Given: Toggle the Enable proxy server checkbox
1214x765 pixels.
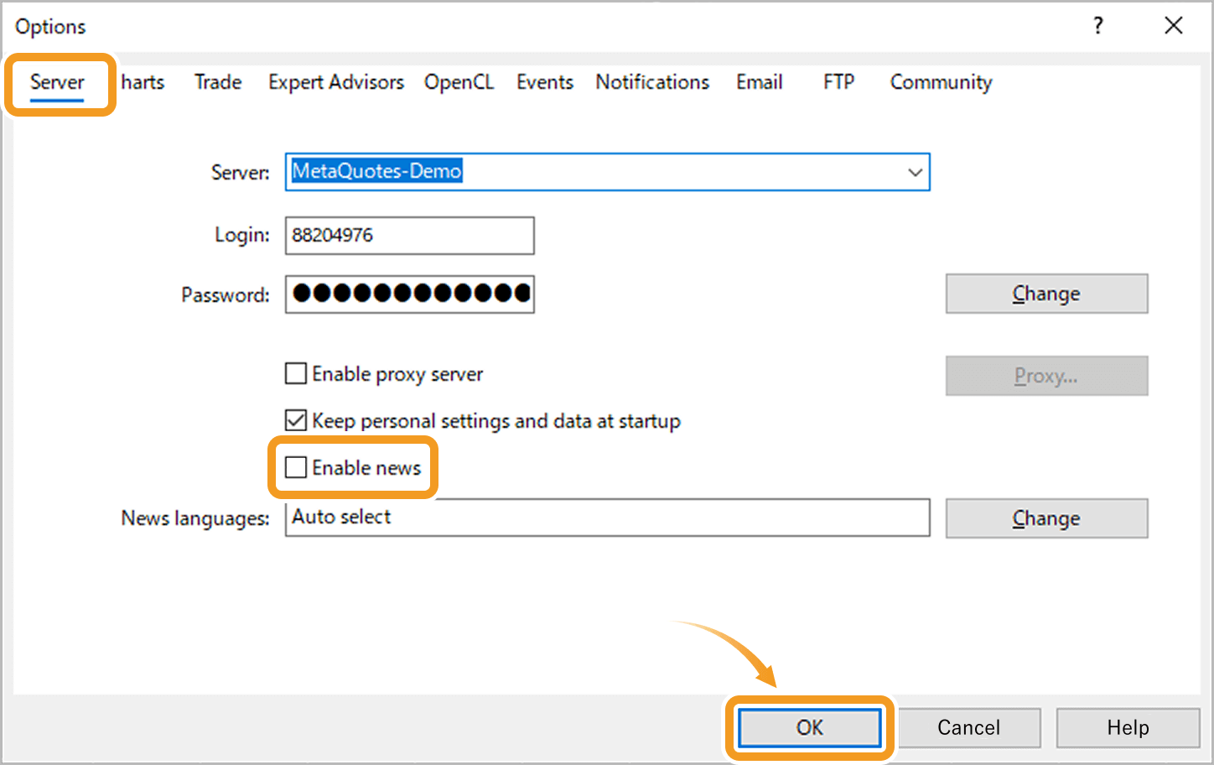Looking at the screenshot, I should tap(296, 373).
